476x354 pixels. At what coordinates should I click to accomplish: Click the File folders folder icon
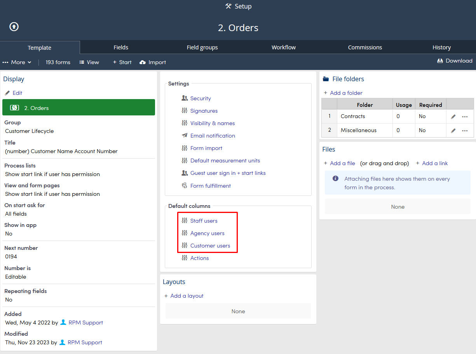pyautogui.click(x=326, y=79)
